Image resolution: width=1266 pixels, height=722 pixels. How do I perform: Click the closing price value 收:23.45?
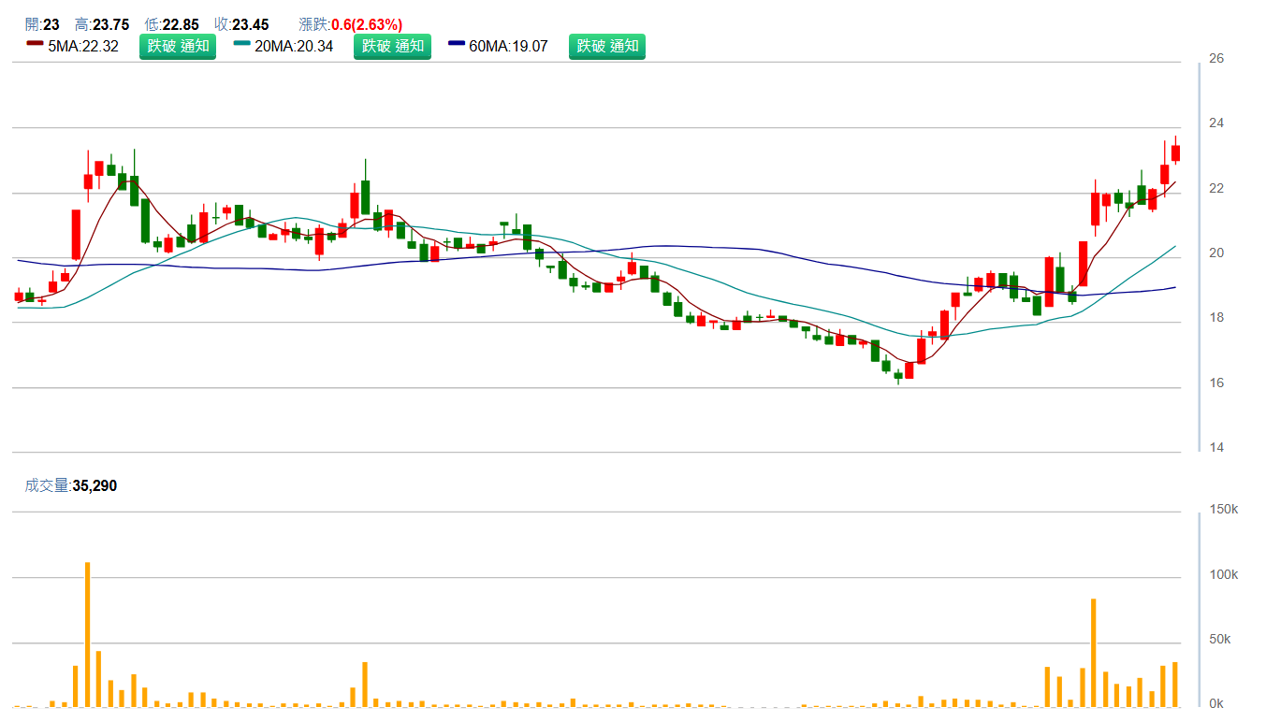pyautogui.click(x=241, y=24)
